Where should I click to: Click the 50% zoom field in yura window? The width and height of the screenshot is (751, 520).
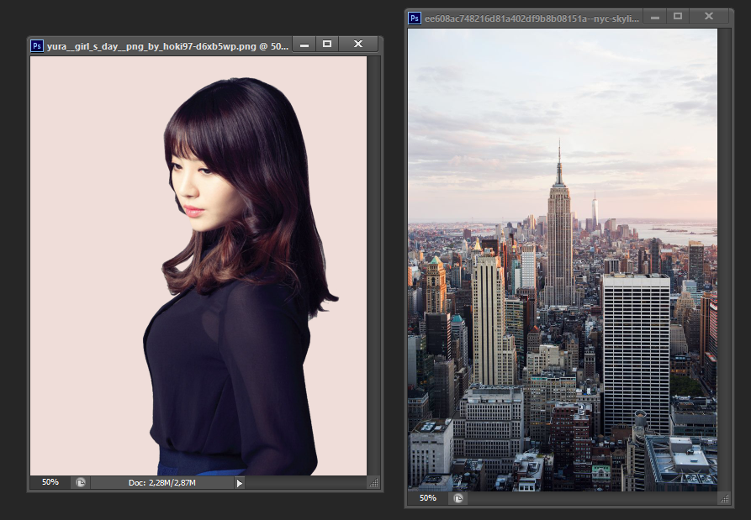(x=50, y=483)
